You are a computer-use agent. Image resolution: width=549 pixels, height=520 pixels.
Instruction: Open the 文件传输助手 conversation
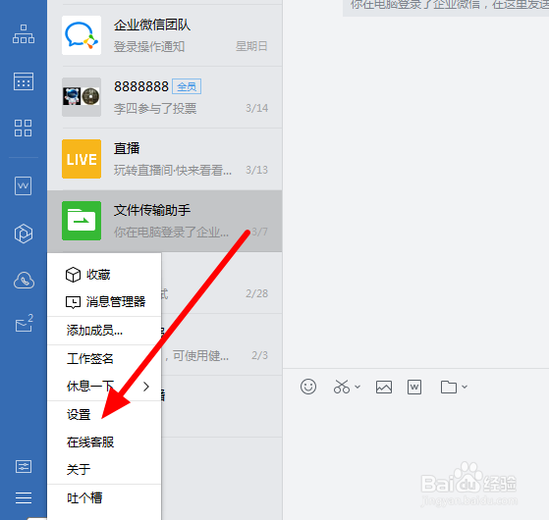165,221
